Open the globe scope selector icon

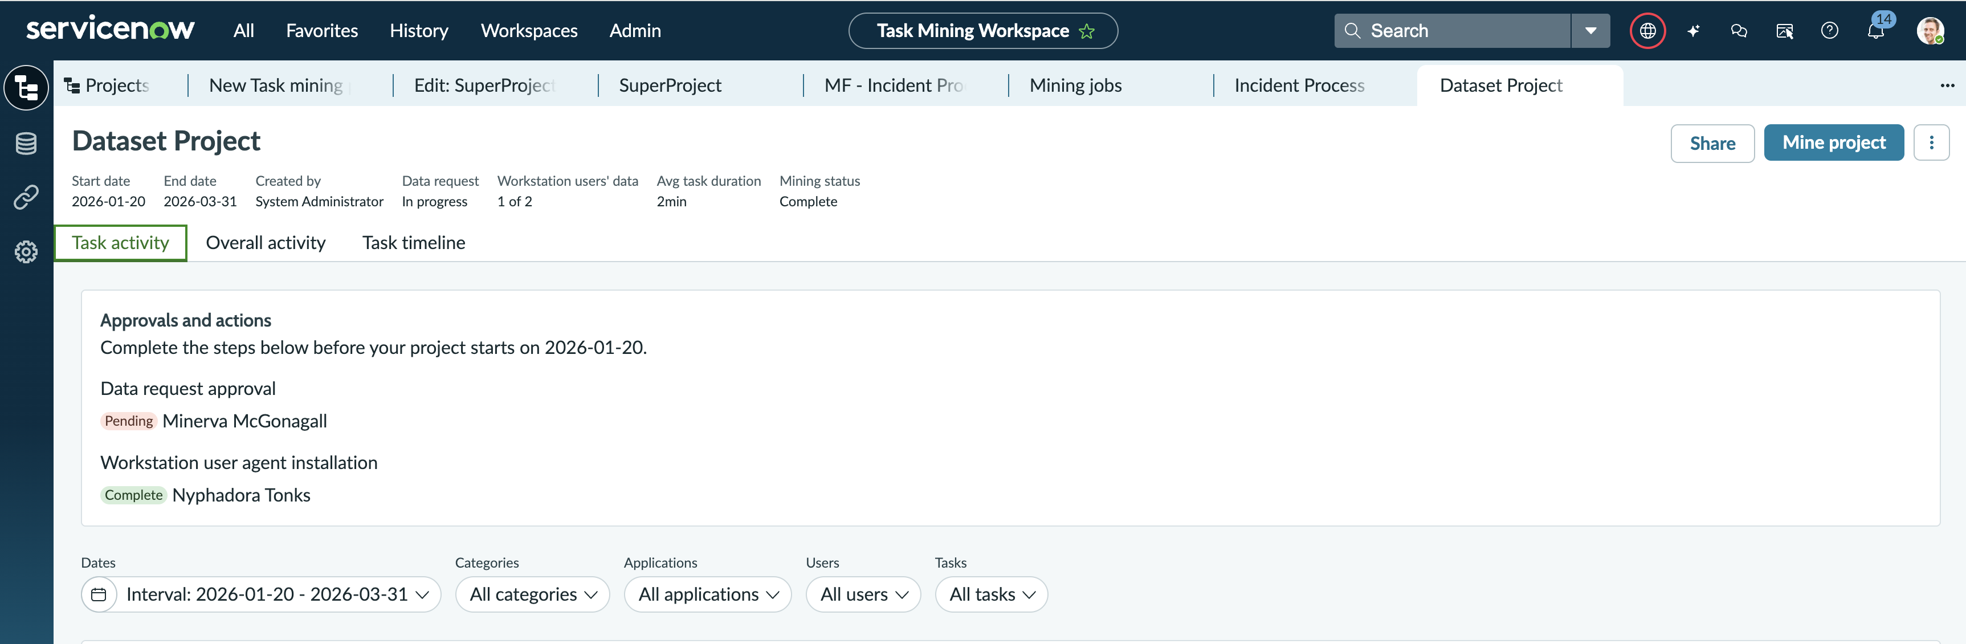(x=1648, y=31)
